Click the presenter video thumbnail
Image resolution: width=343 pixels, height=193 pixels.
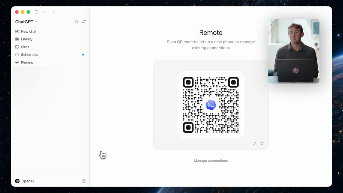[293, 51]
